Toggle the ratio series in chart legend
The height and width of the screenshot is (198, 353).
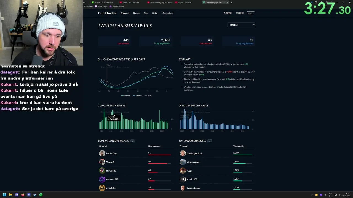[148, 96]
